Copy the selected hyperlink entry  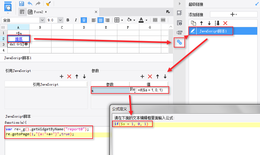193,23
